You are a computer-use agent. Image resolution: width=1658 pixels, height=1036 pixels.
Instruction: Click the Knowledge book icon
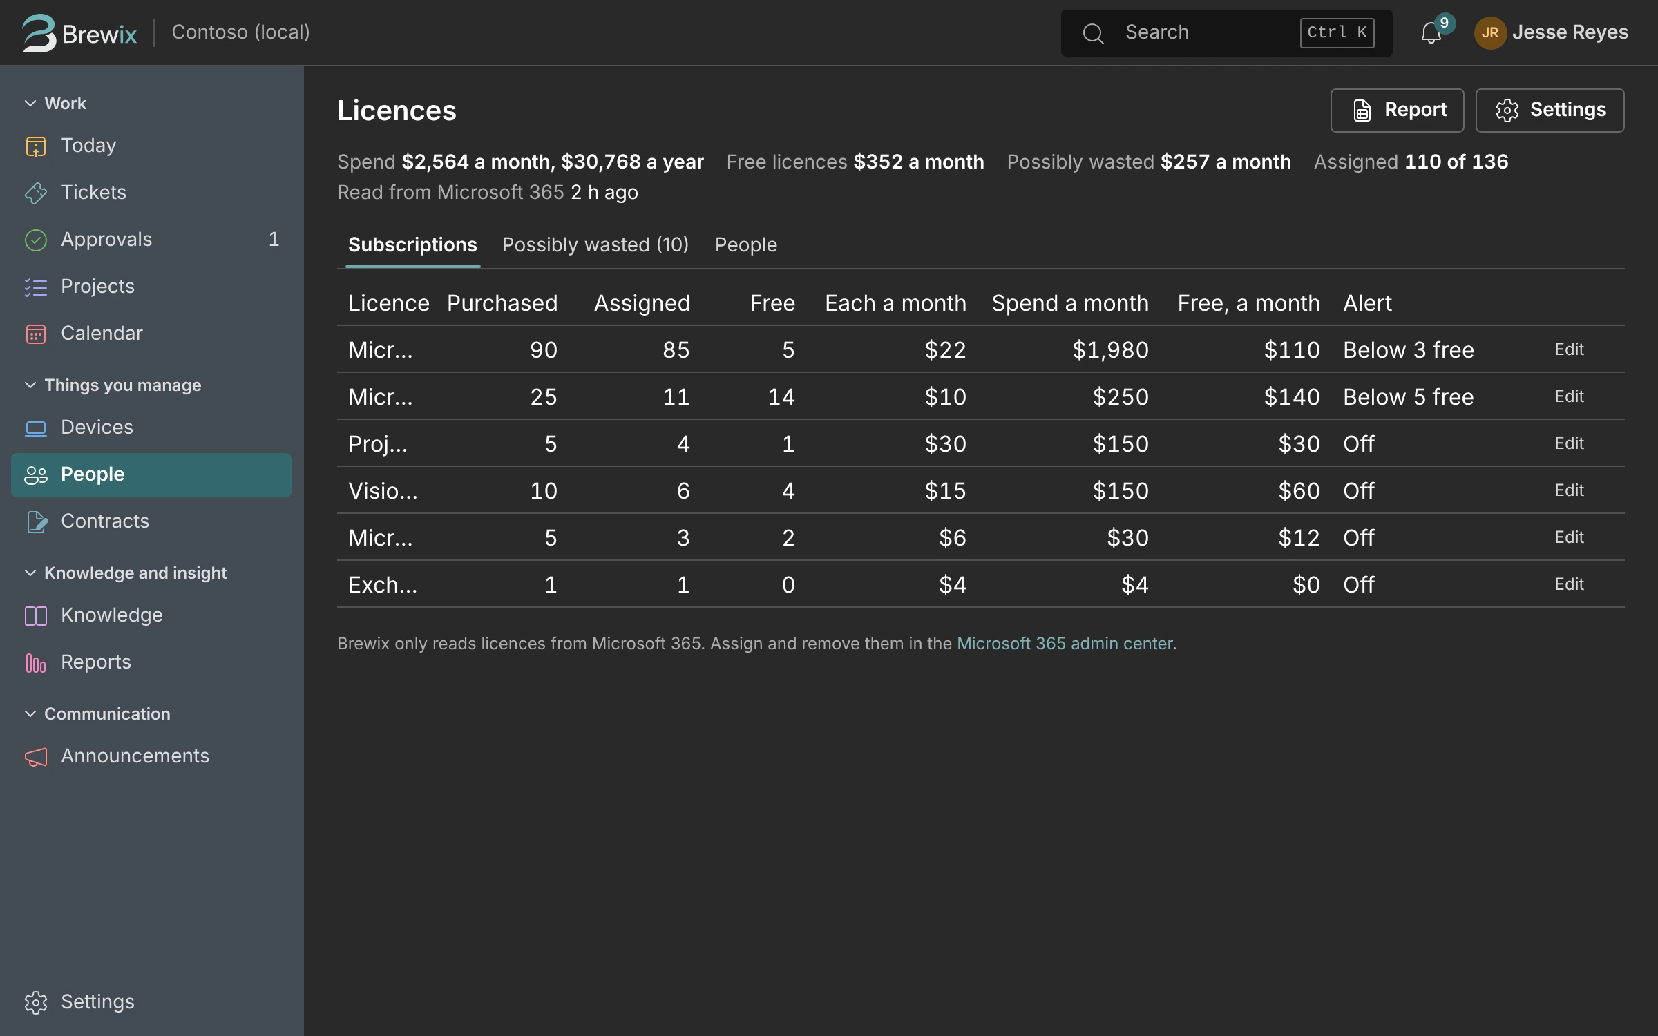36,615
